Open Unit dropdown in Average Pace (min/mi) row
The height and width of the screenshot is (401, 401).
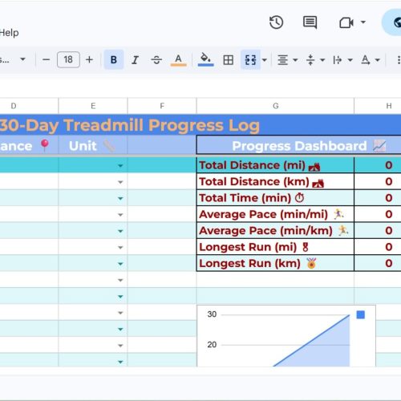click(x=120, y=215)
